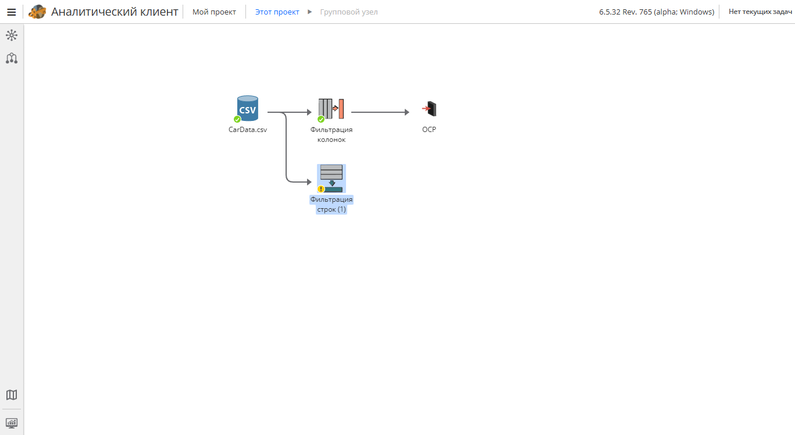The width and height of the screenshot is (795, 435).
Task: Open the monitor panel icon at bottom
Action: [12, 423]
